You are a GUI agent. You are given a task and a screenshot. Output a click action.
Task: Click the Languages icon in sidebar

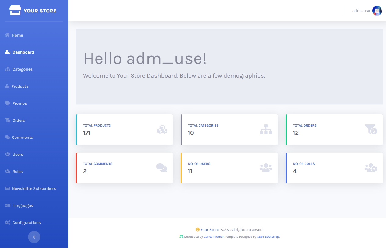[x=8, y=205]
